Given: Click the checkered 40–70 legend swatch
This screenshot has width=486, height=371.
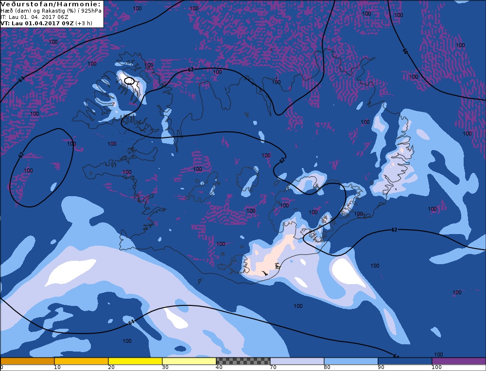Looking at the screenshot, I should pyautogui.click(x=243, y=361).
